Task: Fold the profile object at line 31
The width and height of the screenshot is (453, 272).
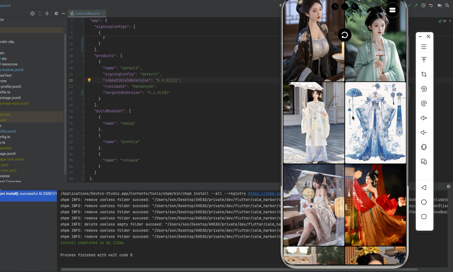Action: tap(84, 136)
